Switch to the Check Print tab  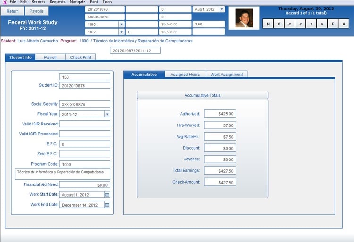(x=80, y=57)
